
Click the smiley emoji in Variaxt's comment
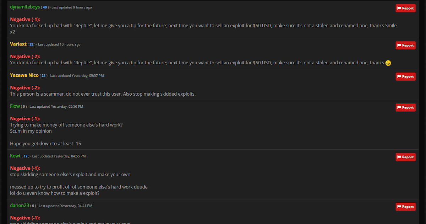(388, 63)
